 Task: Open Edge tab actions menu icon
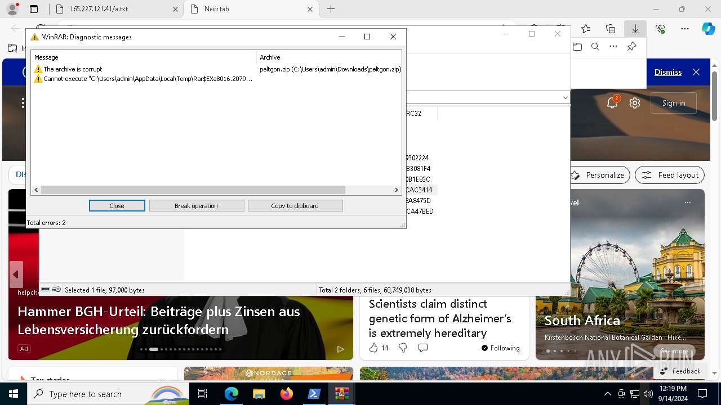coord(34,9)
